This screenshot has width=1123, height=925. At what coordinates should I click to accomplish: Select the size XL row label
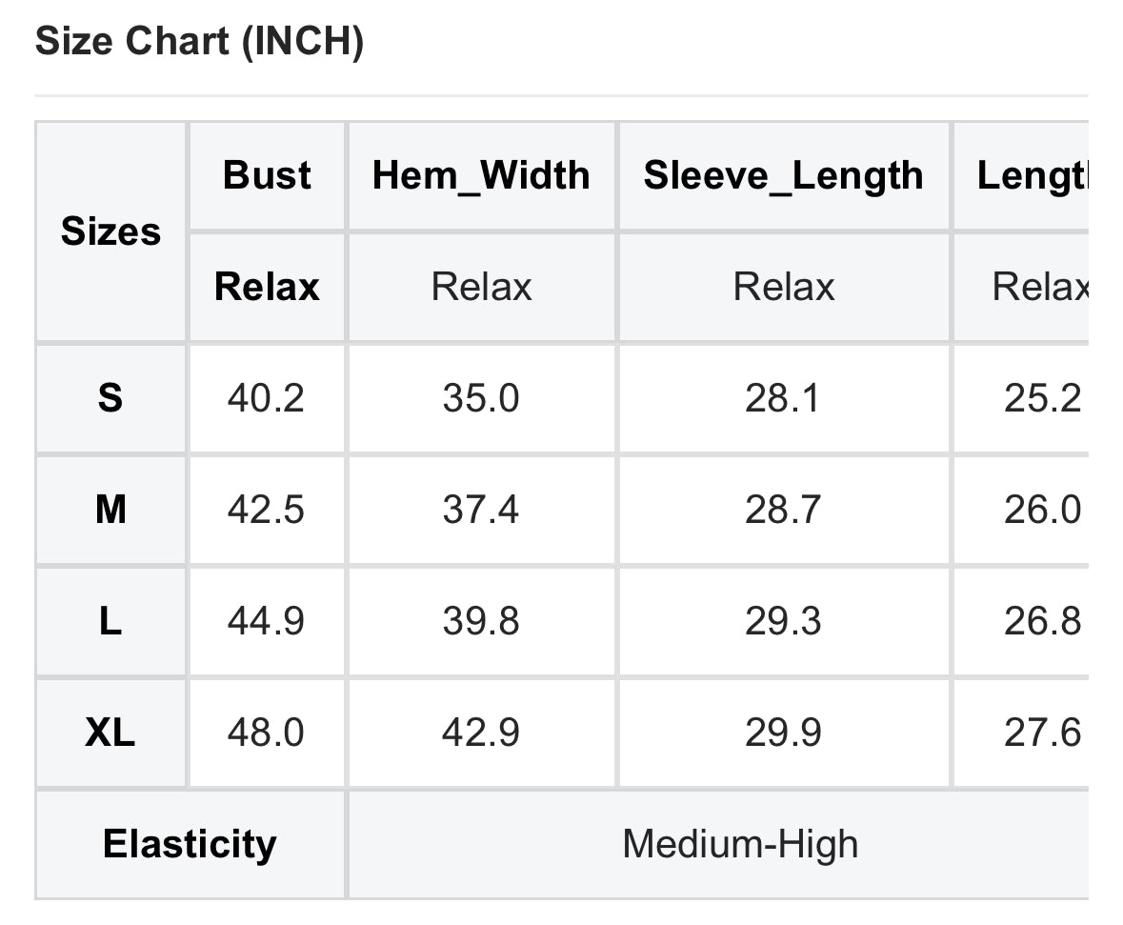coord(110,734)
